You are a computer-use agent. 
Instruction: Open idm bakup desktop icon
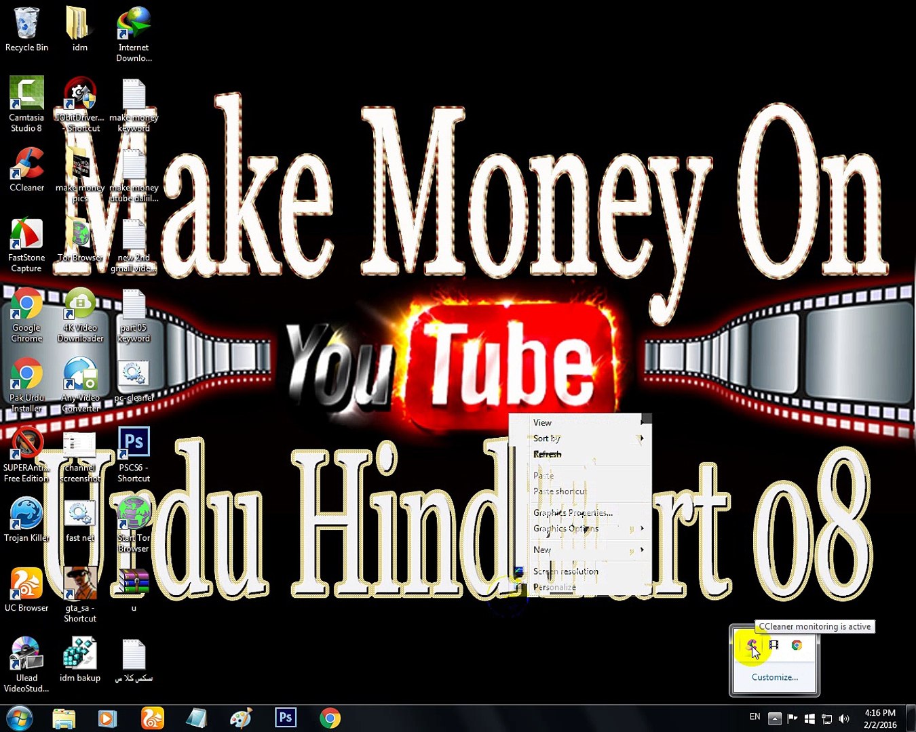pos(80,660)
